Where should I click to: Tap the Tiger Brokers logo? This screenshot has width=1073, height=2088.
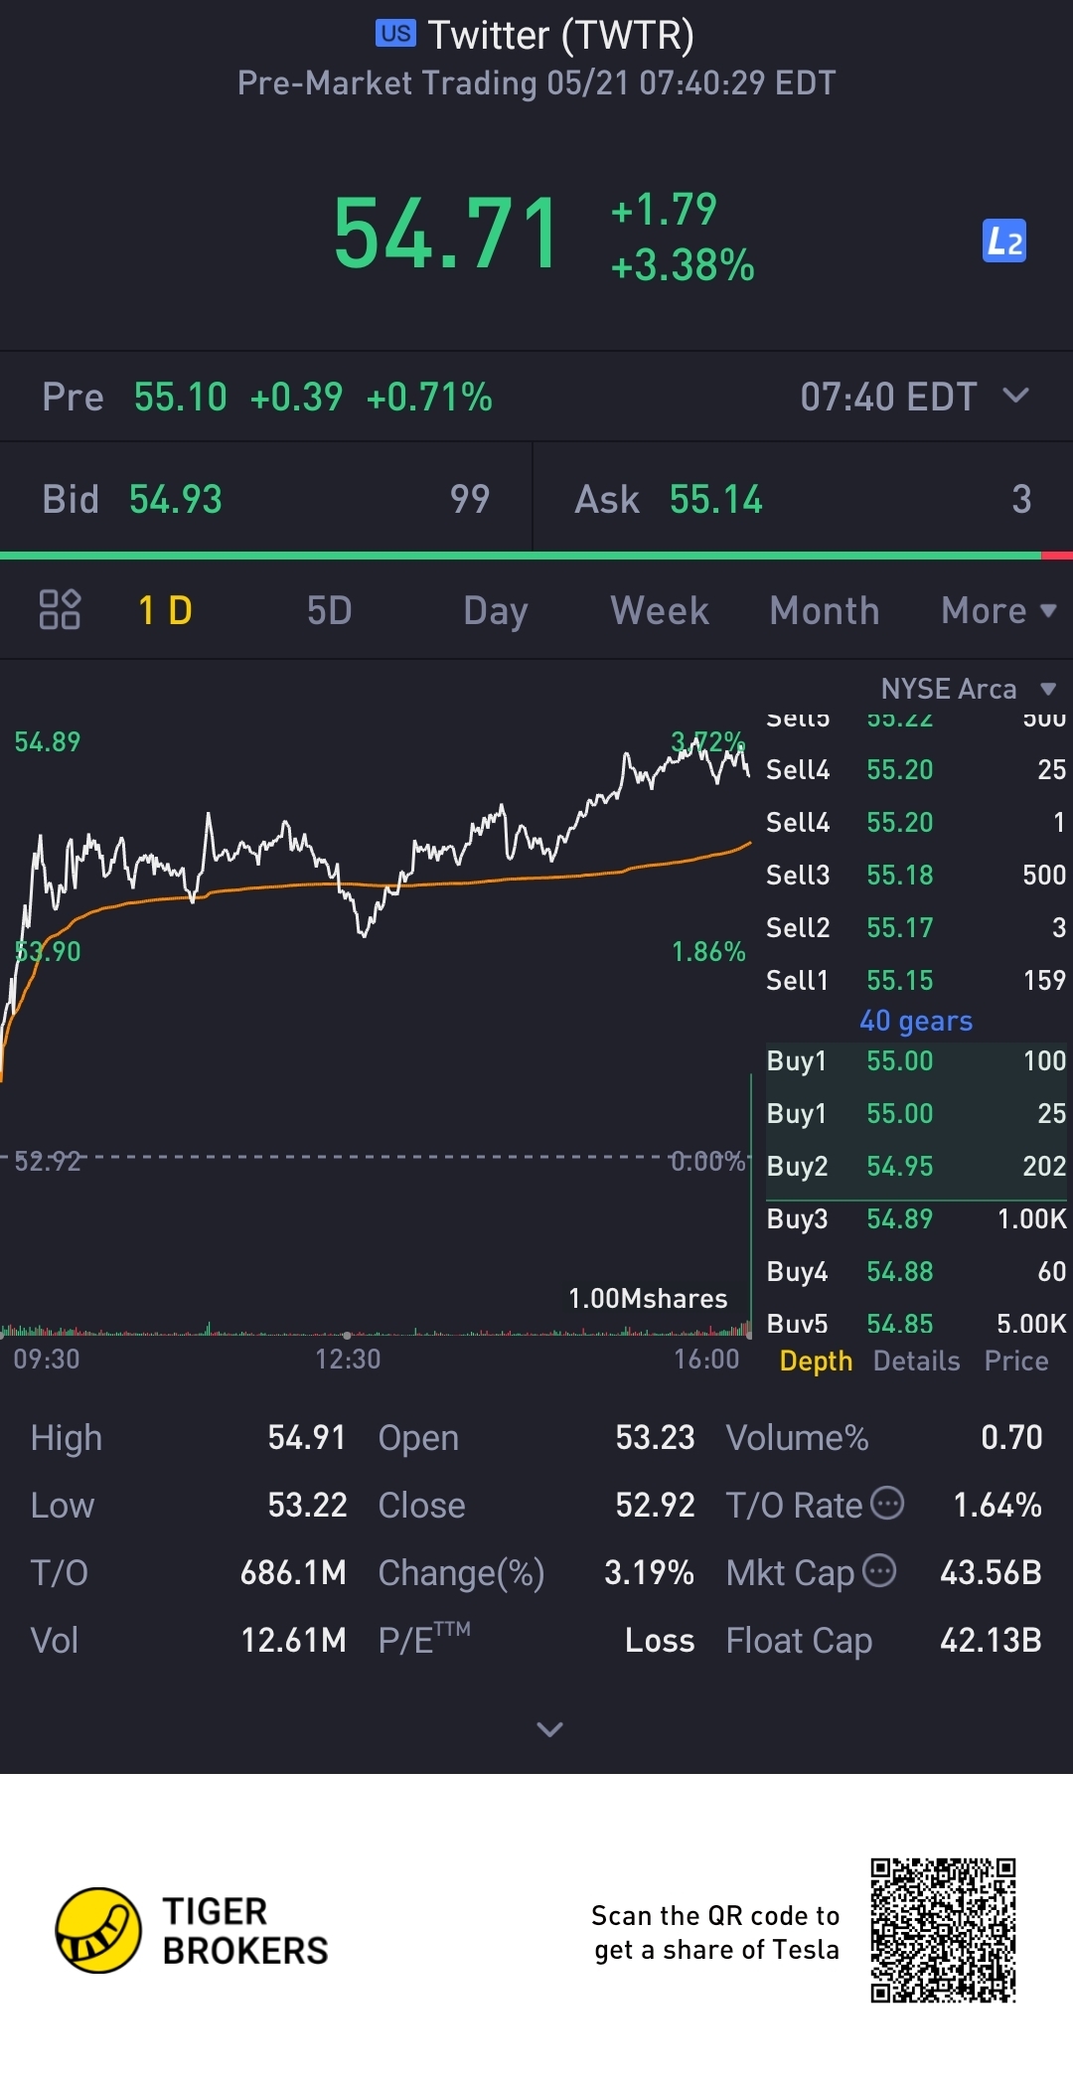pos(192,1930)
